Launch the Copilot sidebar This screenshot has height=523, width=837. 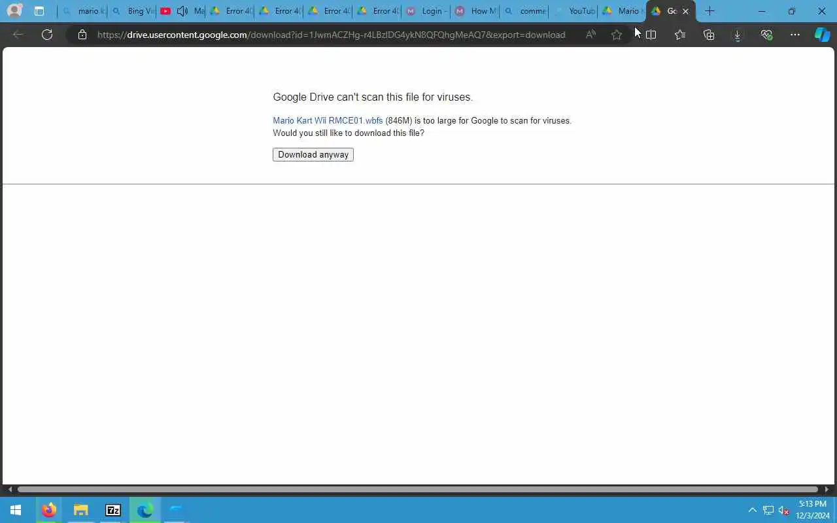point(822,35)
